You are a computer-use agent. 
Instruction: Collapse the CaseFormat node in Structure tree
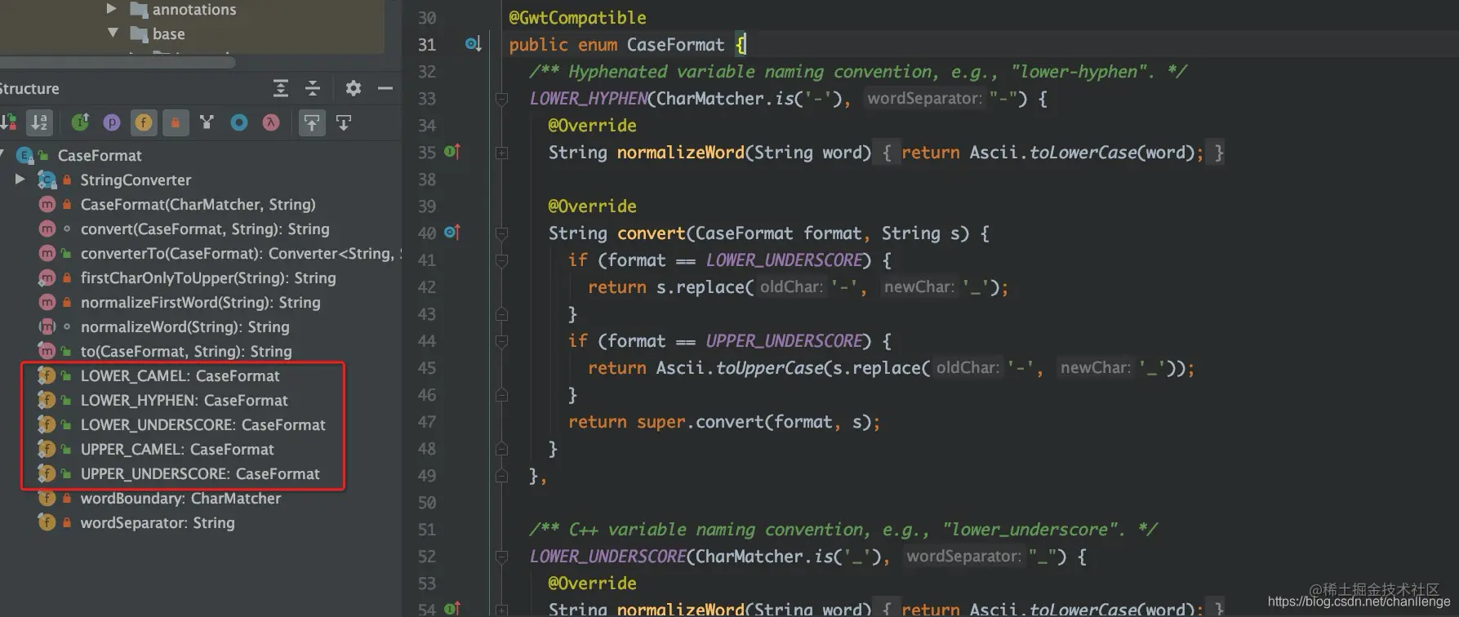[x=3, y=155]
